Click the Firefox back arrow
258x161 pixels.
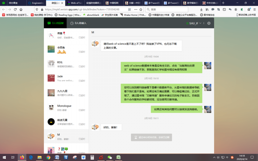(x=4, y=10)
